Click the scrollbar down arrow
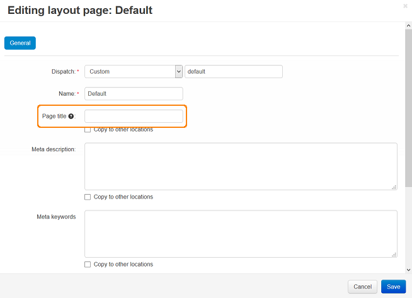Screen dimensions: 412x298 click(408, 270)
